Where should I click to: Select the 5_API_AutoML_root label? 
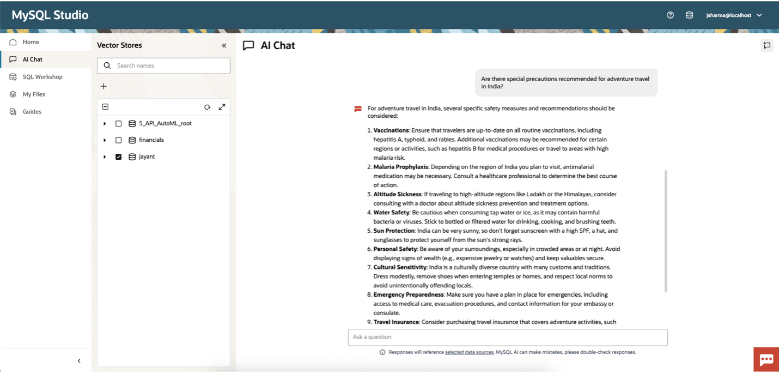coord(165,124)
